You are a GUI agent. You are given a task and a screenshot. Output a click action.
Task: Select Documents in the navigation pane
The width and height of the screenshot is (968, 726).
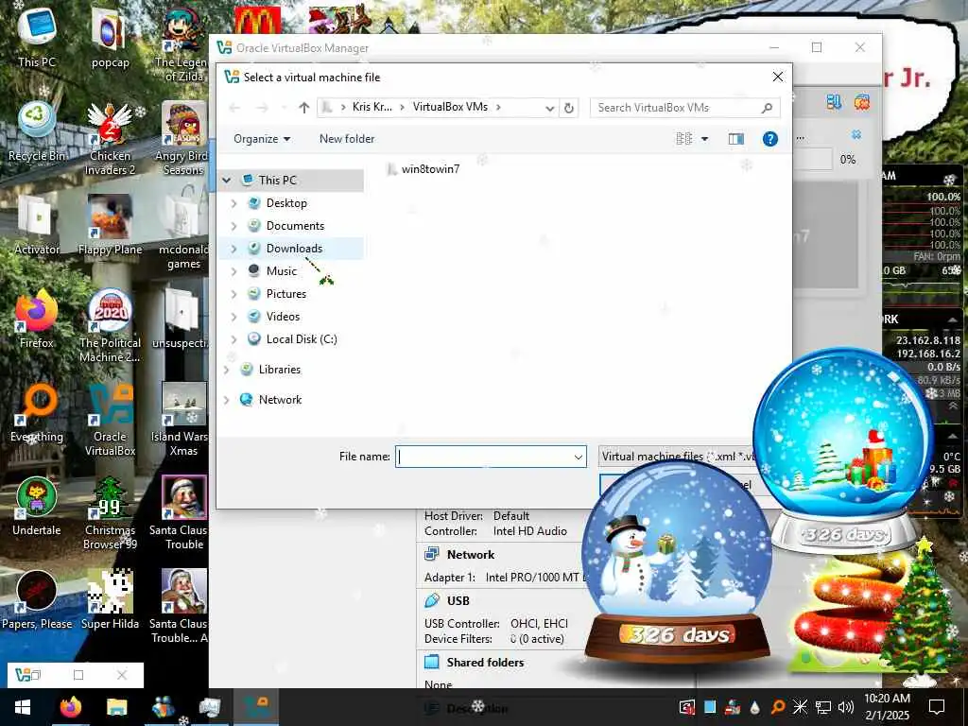(295, 226)
